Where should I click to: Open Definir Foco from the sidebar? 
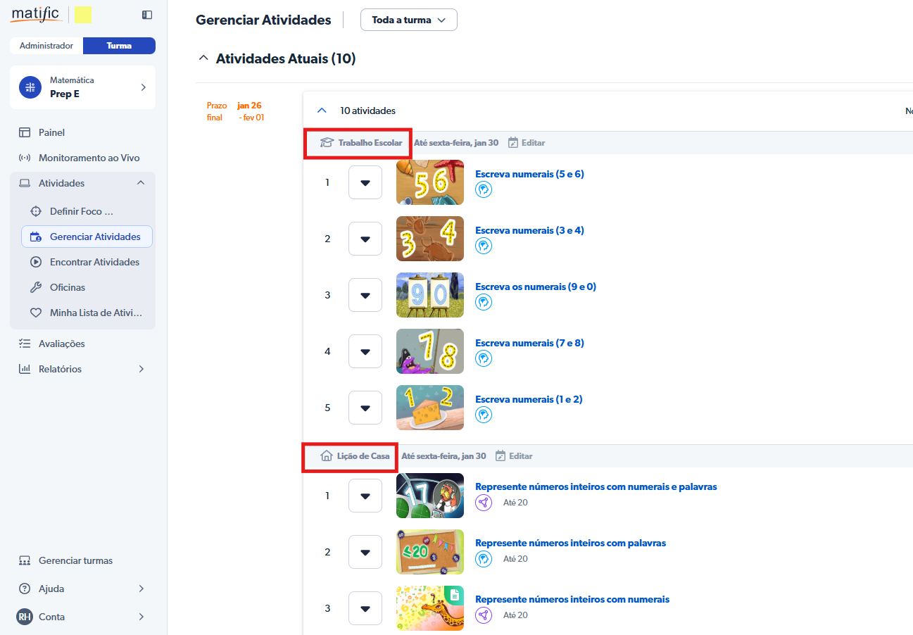click(81, 211)
